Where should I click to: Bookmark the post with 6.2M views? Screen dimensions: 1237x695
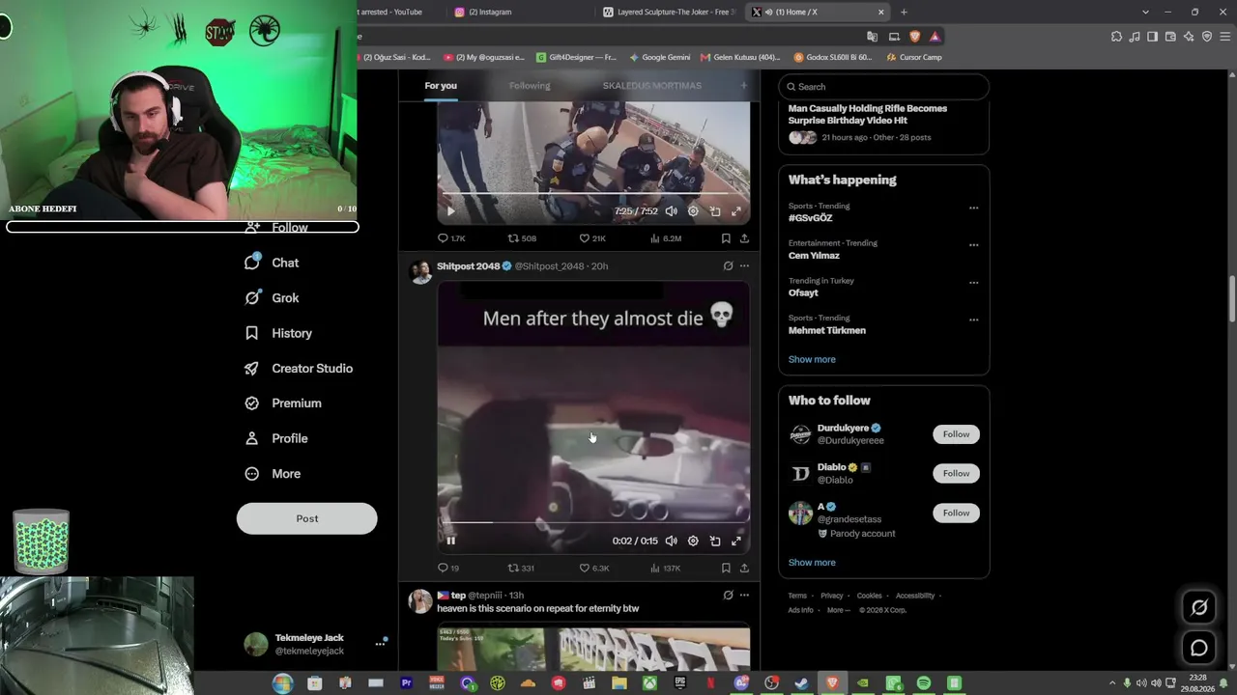point(726,238)
